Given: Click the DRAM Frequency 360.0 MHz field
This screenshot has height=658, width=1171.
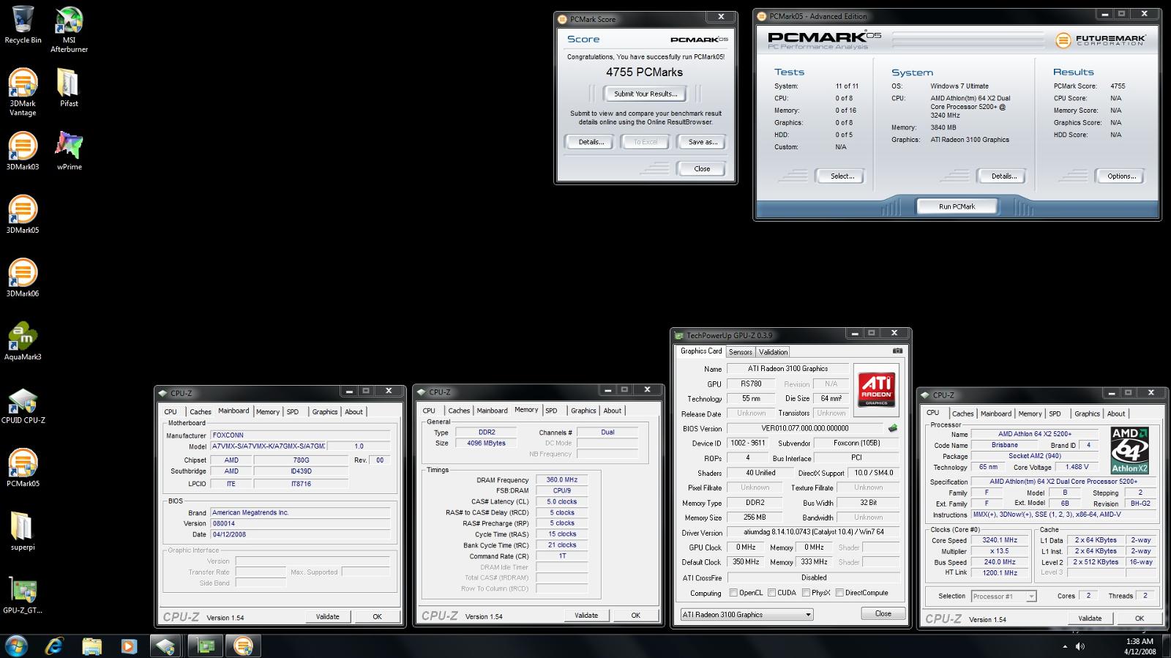Looking at the screenshot, I should point(562,479).
